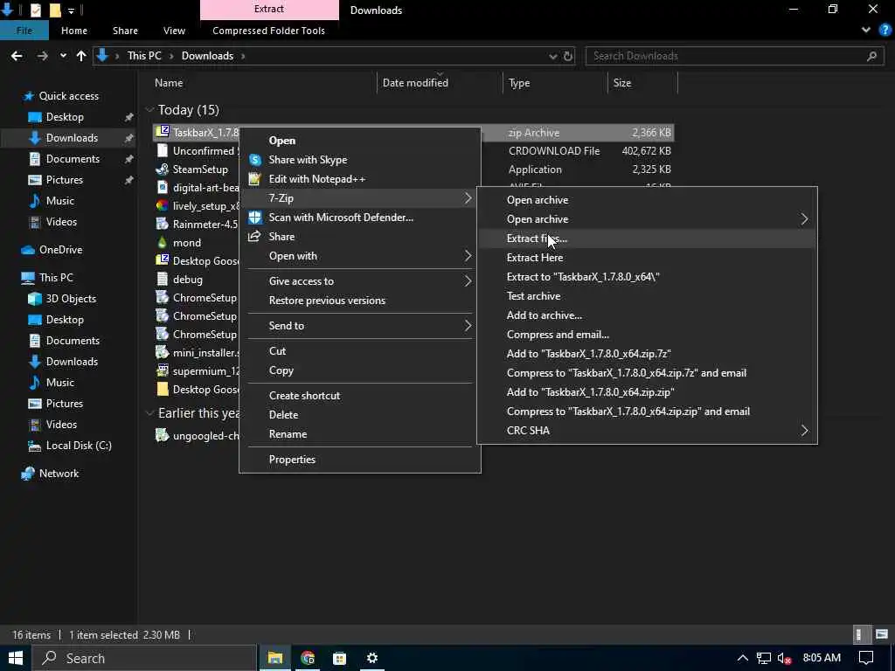Click the Back navigation arrow
895x671 pixels.
point(17,56)
